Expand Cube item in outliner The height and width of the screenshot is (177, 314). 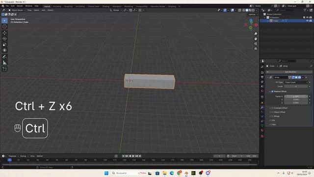[268, 21]
